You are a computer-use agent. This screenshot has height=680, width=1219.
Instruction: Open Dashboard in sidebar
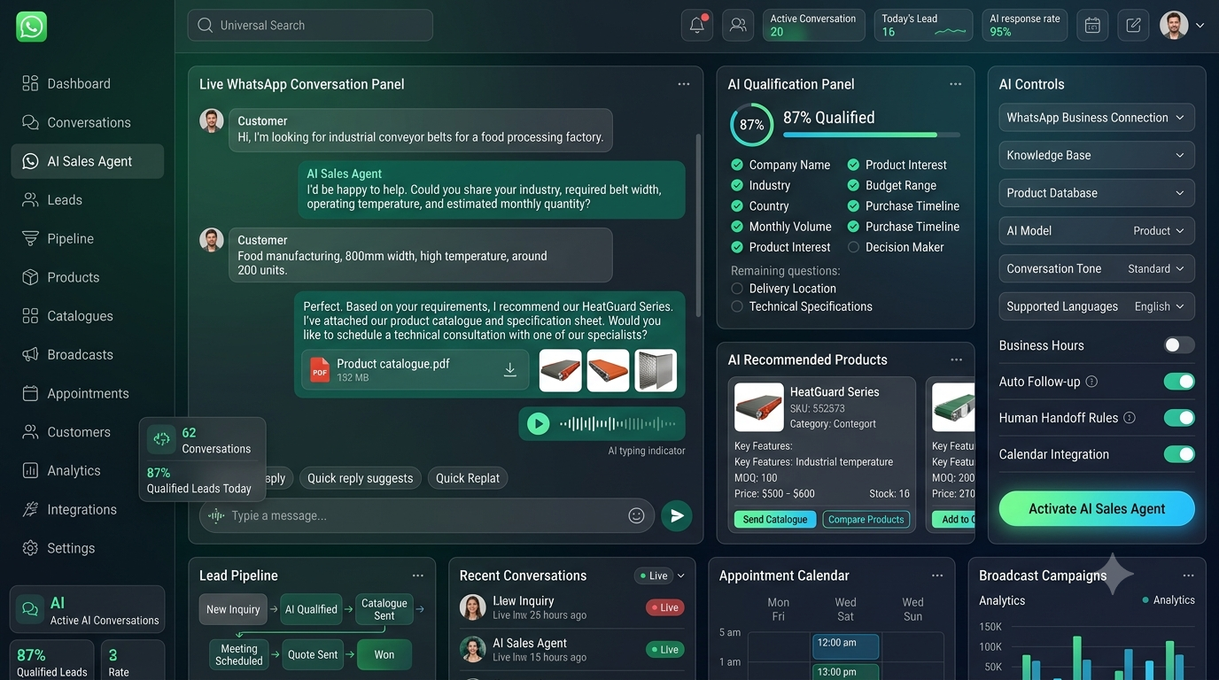(87, 83)
